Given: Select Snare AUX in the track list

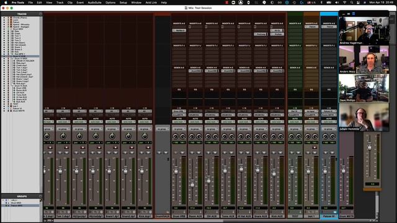Looking at the screenshot, I should (x=21, y=99).
